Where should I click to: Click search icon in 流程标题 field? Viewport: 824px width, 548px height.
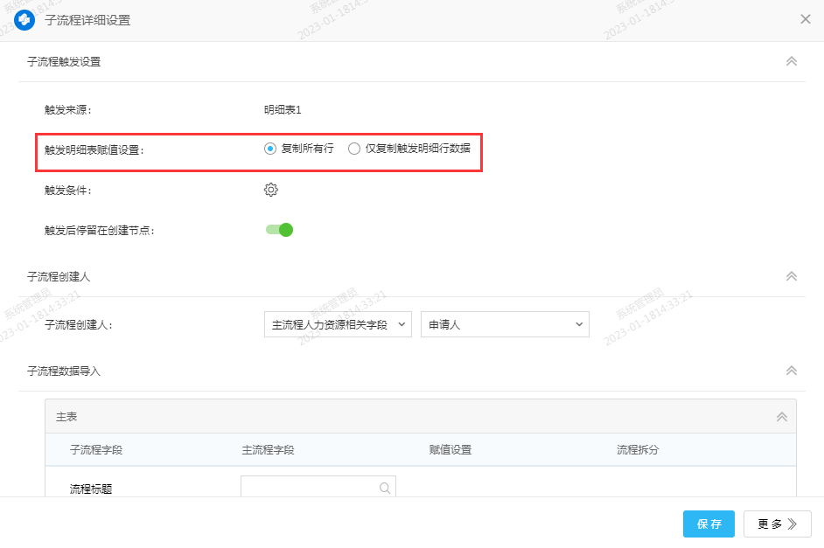click(385, 489)
